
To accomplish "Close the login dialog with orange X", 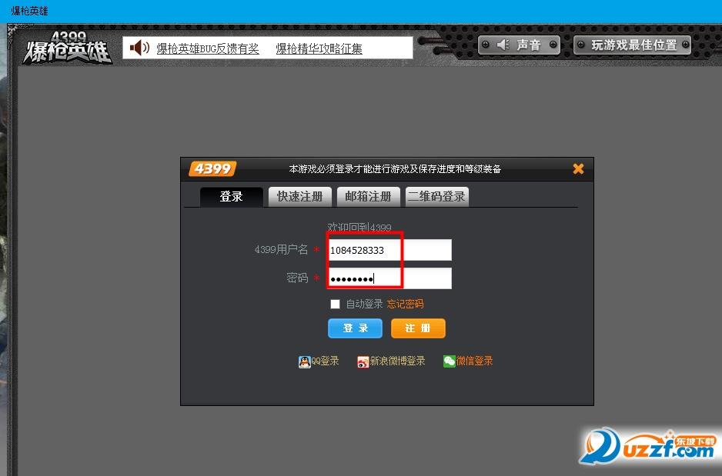I will coord(578,168).
